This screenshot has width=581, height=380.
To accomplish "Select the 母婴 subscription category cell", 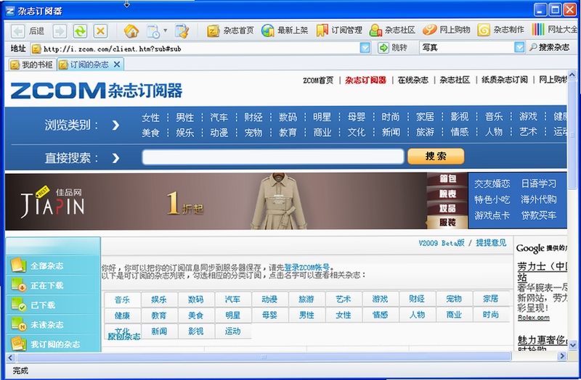I will 269,315.
